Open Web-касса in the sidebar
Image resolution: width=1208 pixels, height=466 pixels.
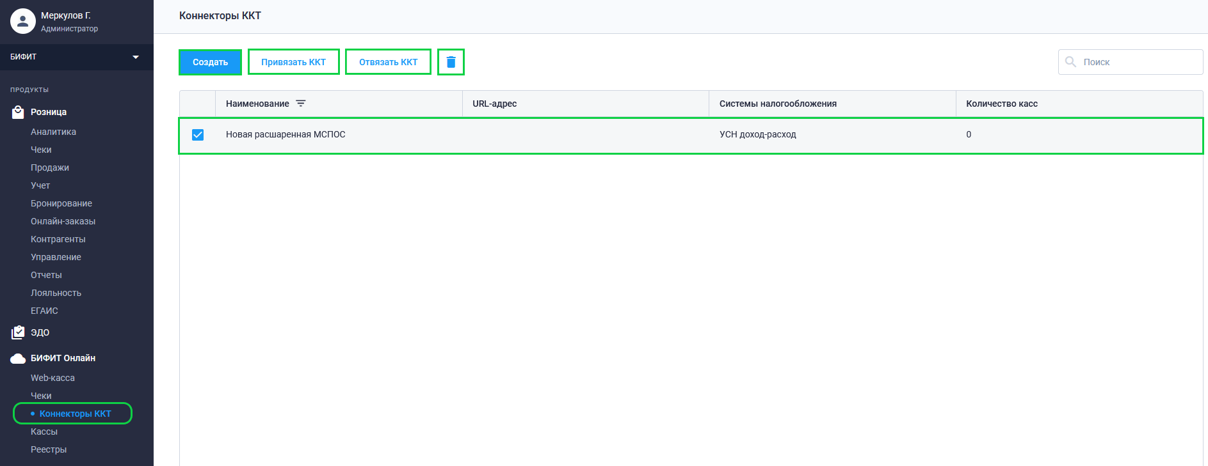coord(52,378)
